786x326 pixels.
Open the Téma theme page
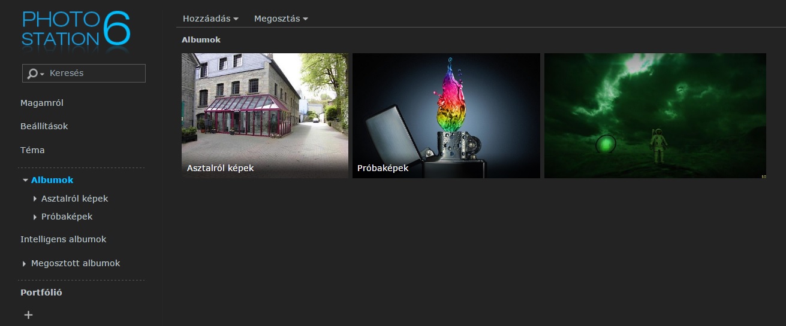[32, 150]
